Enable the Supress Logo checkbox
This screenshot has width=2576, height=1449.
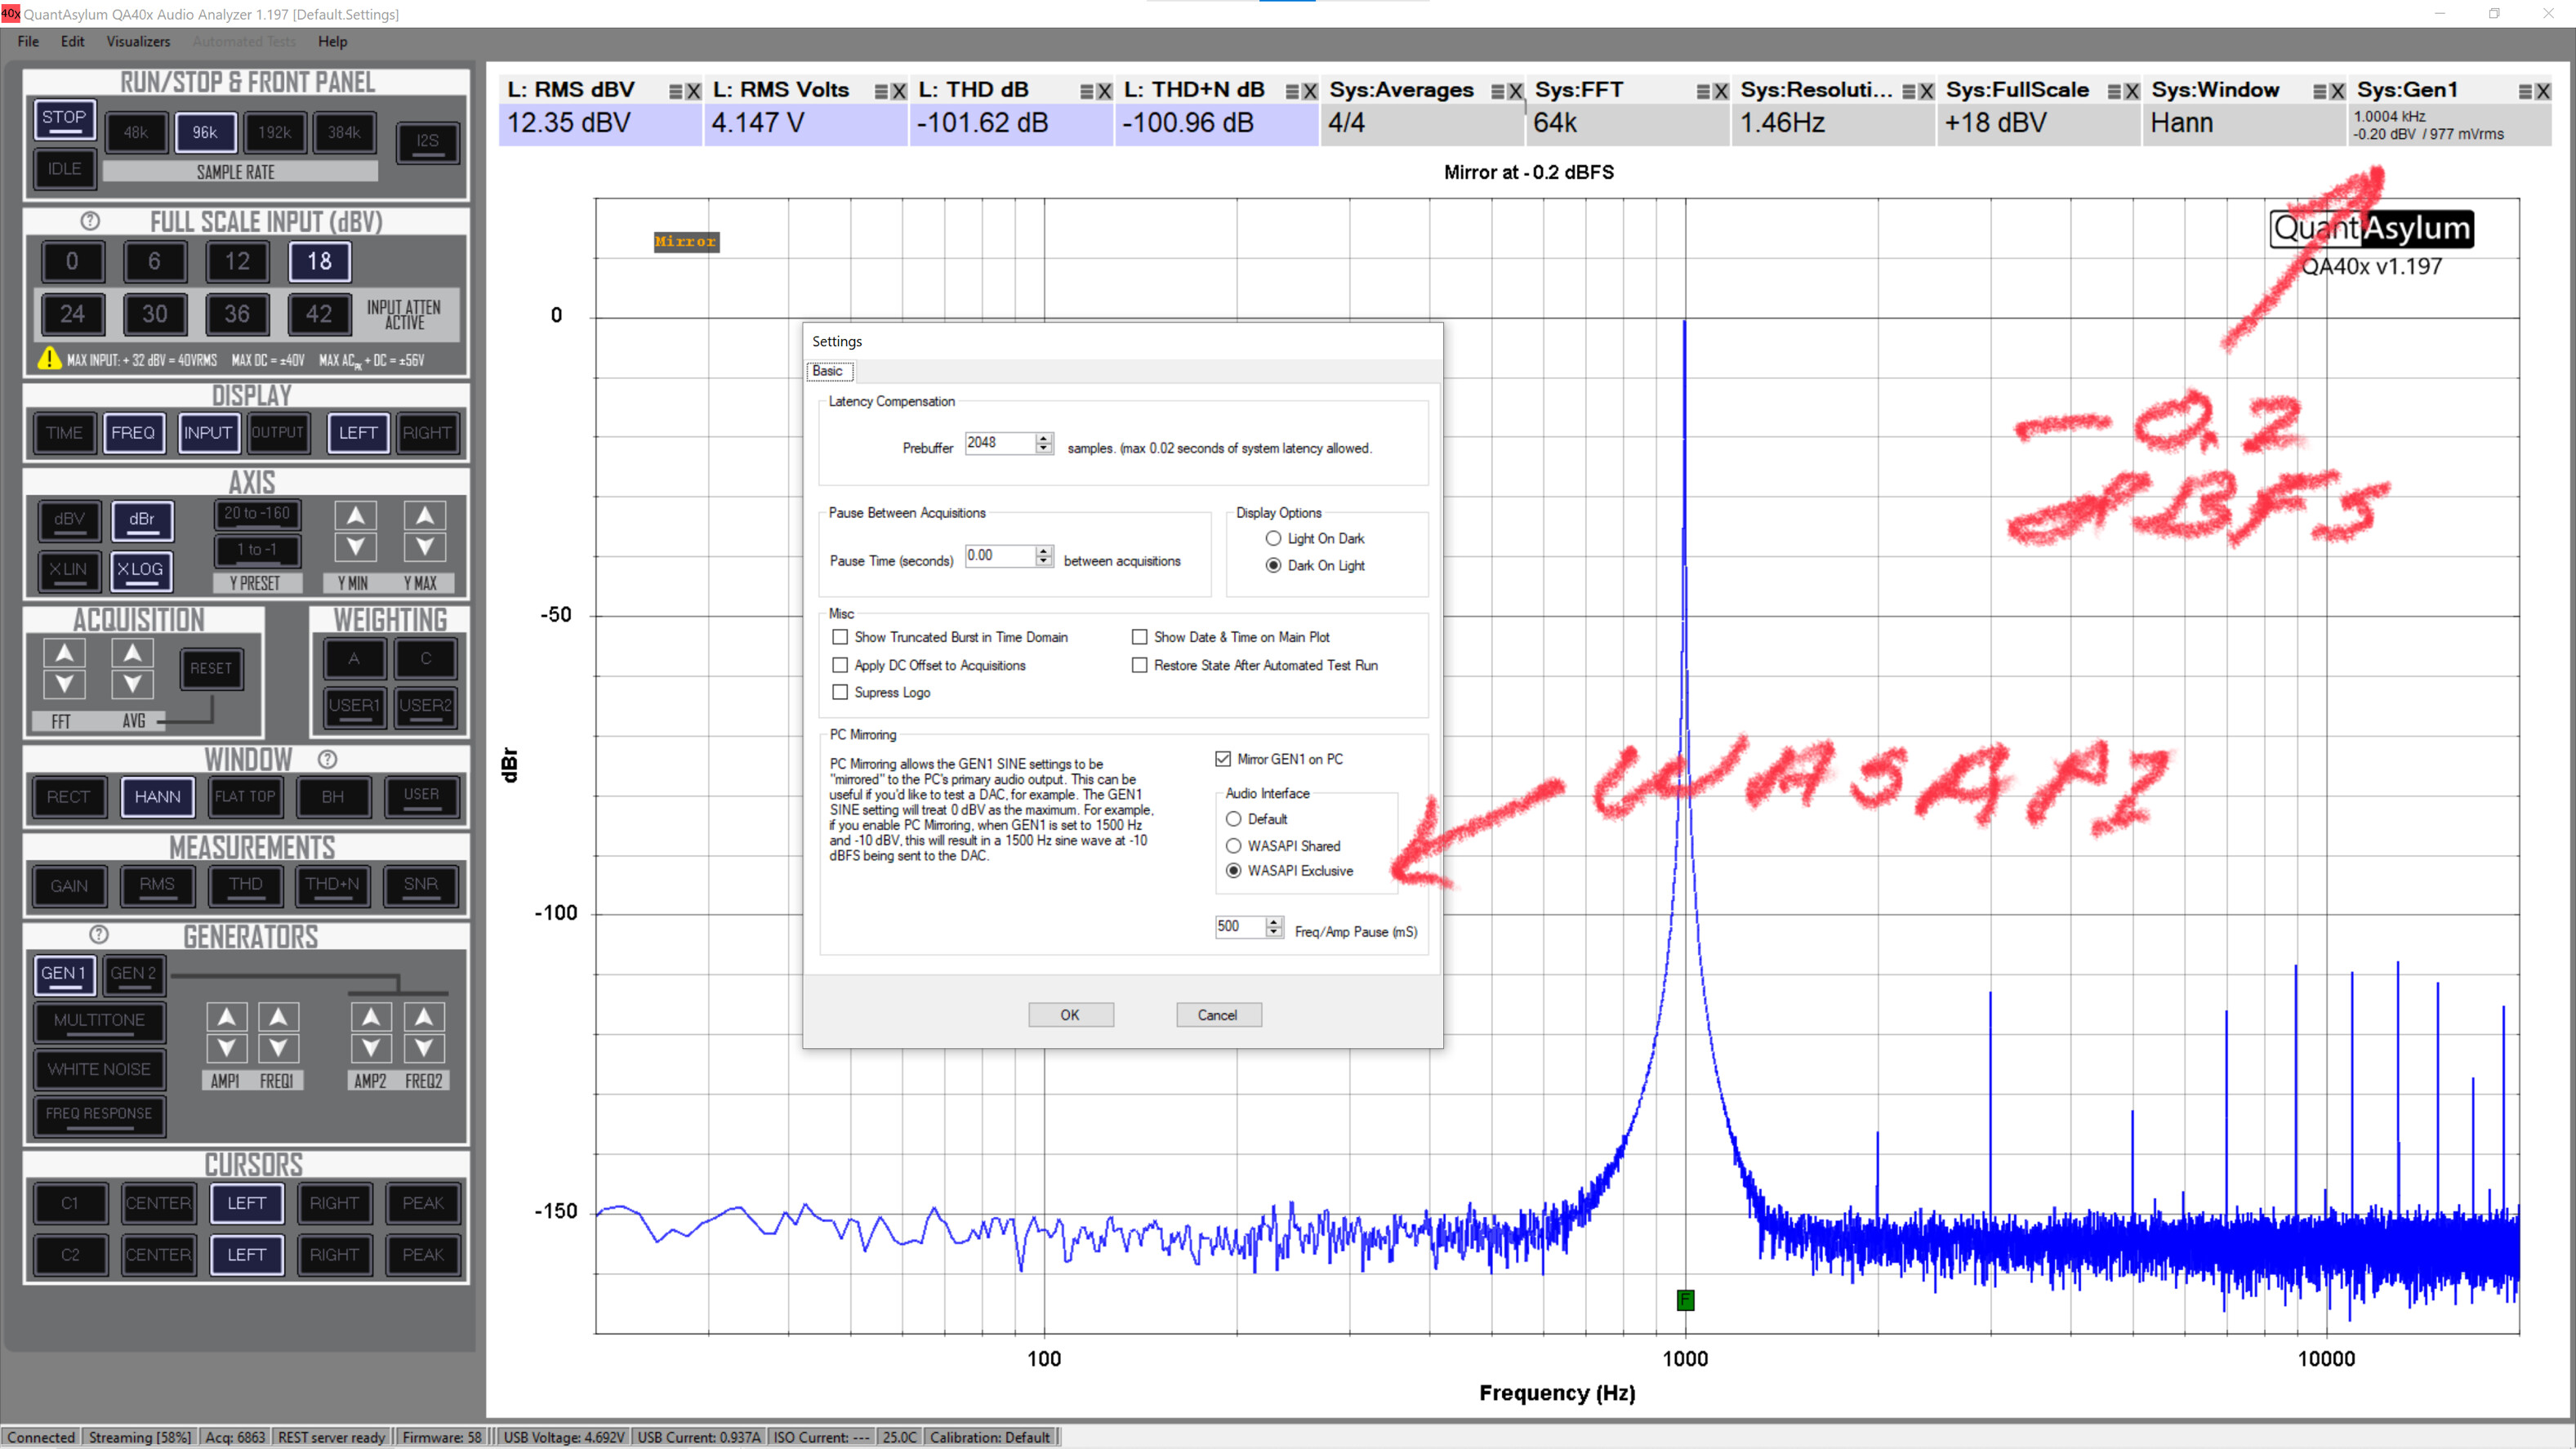840,692
